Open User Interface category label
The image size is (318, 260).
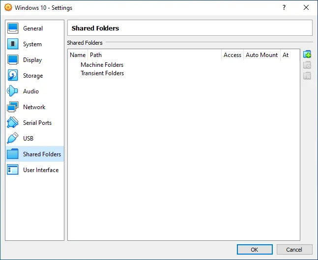41,170
